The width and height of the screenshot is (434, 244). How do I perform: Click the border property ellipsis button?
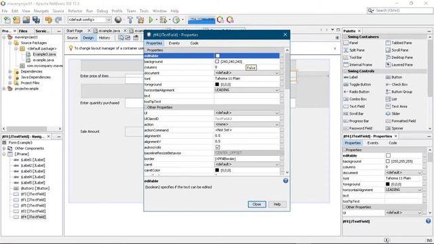click(x=282, y=159)
